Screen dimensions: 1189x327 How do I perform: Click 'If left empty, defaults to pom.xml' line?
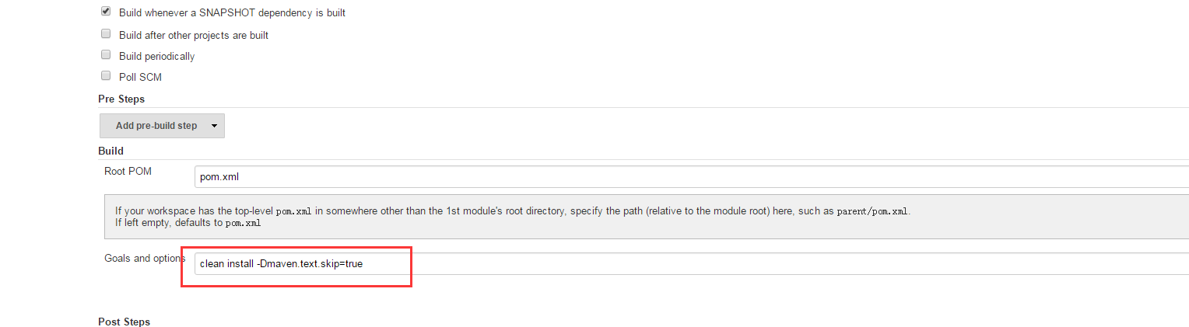coord(188,223)
